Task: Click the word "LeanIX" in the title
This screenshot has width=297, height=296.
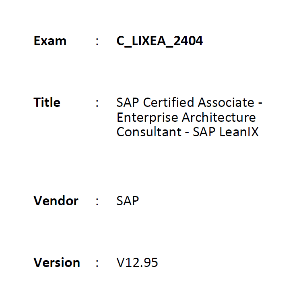Action: coord(239,132)
